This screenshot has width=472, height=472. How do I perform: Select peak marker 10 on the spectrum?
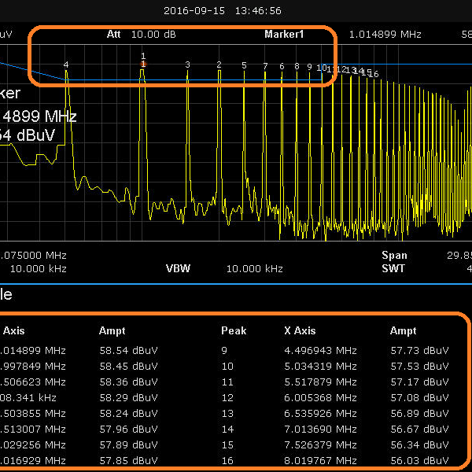point(321,68)
